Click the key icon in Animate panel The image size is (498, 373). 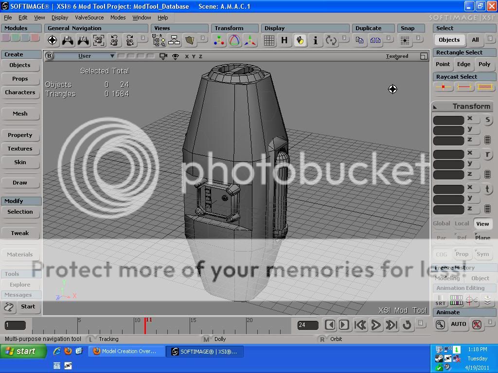pyautogui.click(x=440, y=324)
